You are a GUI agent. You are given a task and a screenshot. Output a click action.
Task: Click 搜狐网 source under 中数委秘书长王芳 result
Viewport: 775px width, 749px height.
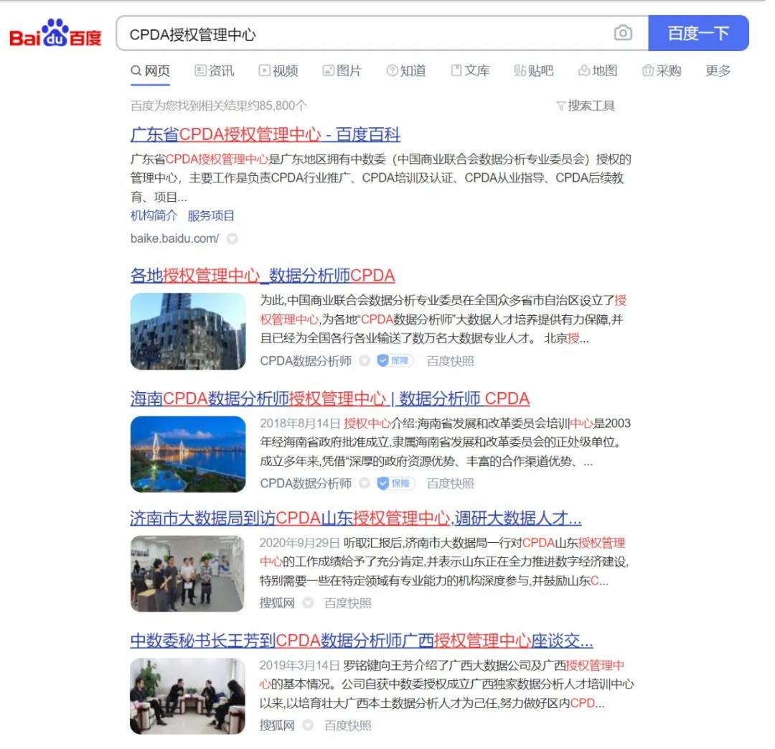[277, 725]
